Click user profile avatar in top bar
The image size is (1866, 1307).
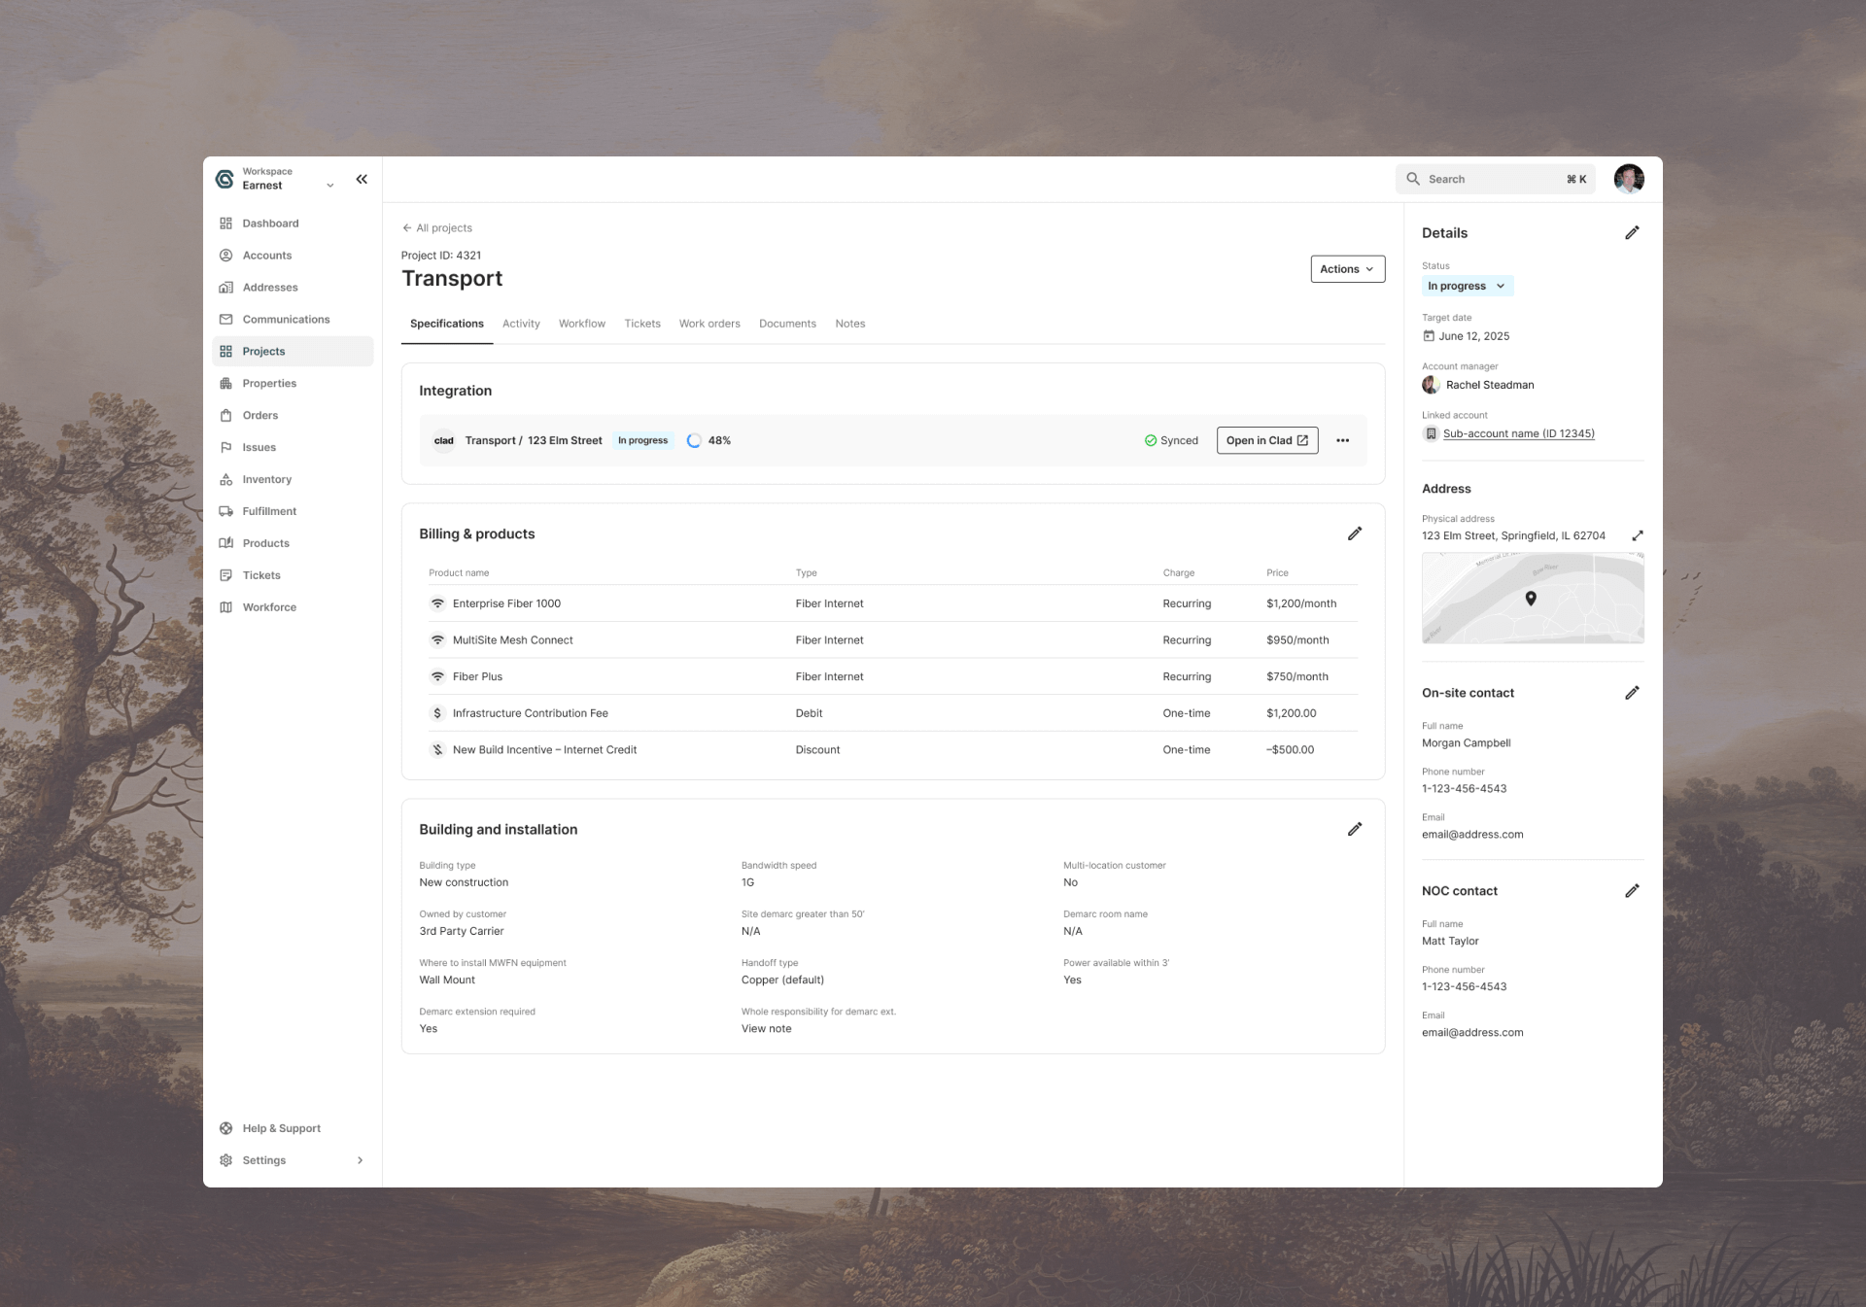coord(1628,179)
